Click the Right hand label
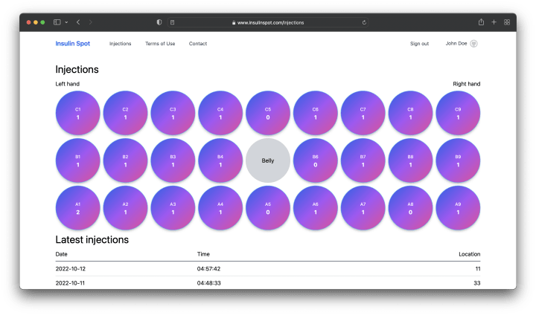 tap(467, 84)
